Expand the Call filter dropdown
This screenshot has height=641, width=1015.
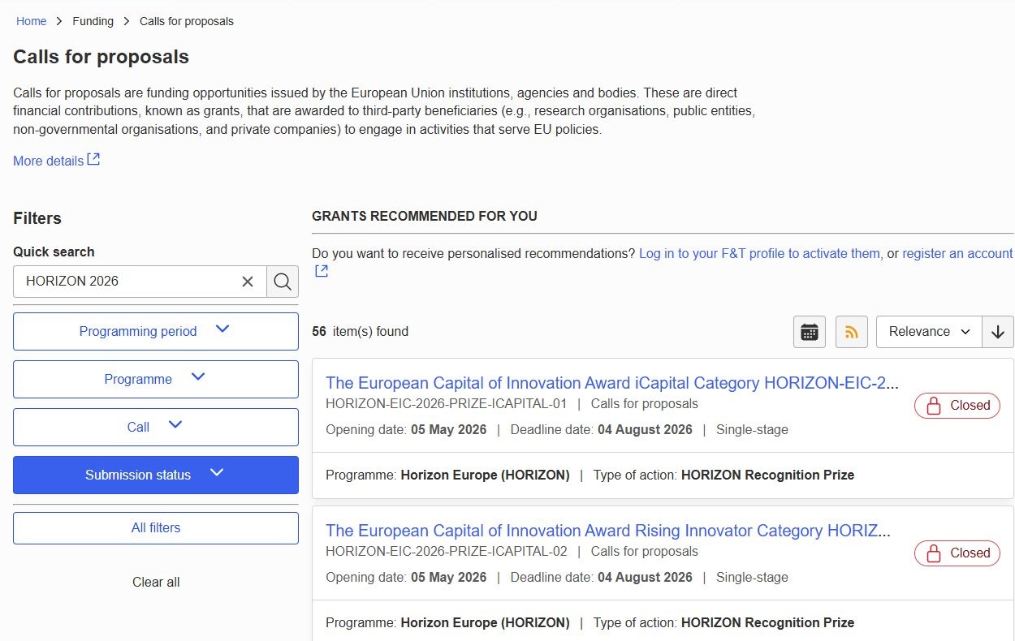[156, 427]
